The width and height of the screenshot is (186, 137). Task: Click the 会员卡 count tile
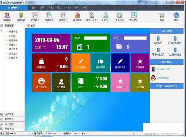pos(130,43)
